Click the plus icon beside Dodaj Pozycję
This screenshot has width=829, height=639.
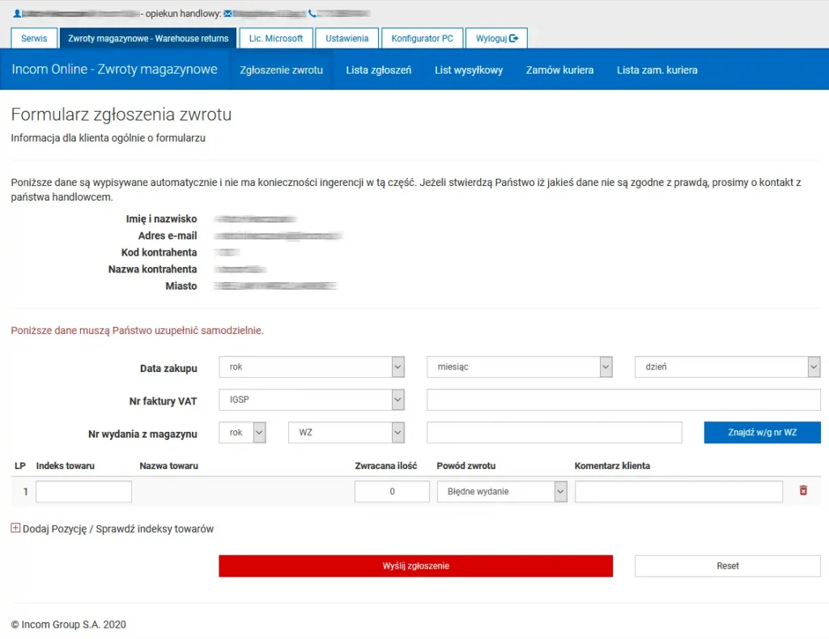[x=15, y=528]
